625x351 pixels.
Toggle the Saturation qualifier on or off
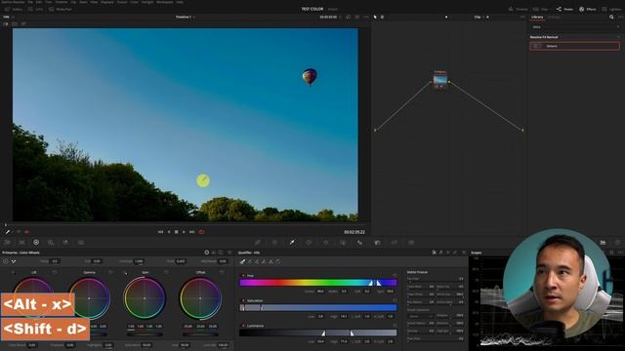pyautogui.click(x=243, y=300)
